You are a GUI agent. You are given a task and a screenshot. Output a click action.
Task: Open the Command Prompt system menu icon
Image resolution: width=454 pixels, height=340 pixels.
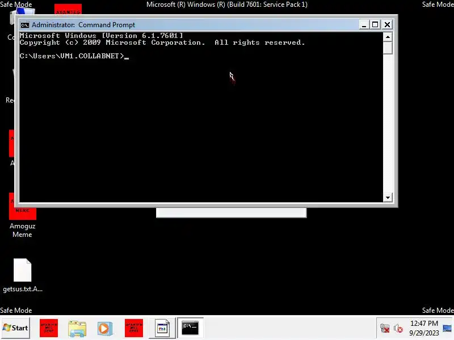click(25, 25)
